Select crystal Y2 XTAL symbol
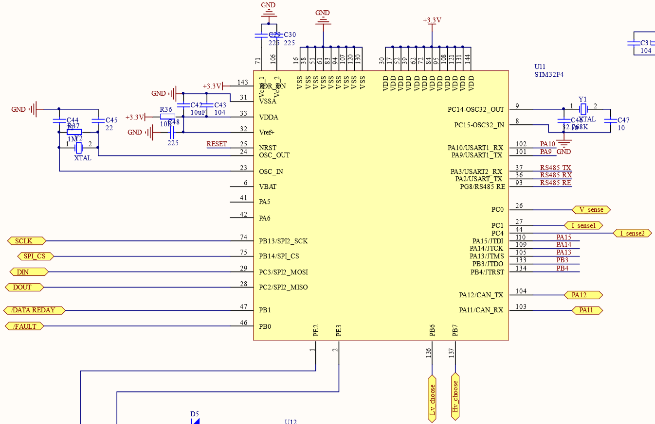Image resolution: width=655 pixels, height=424 pixels. [x=78, y=147]
